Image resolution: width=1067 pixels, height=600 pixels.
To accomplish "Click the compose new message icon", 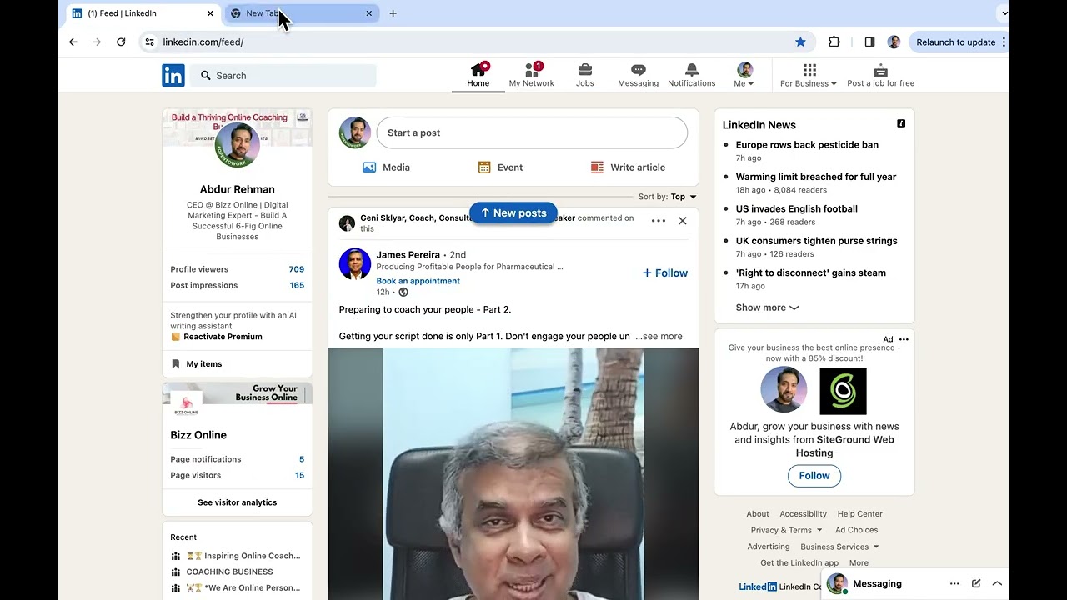I will tap(976, 584).
